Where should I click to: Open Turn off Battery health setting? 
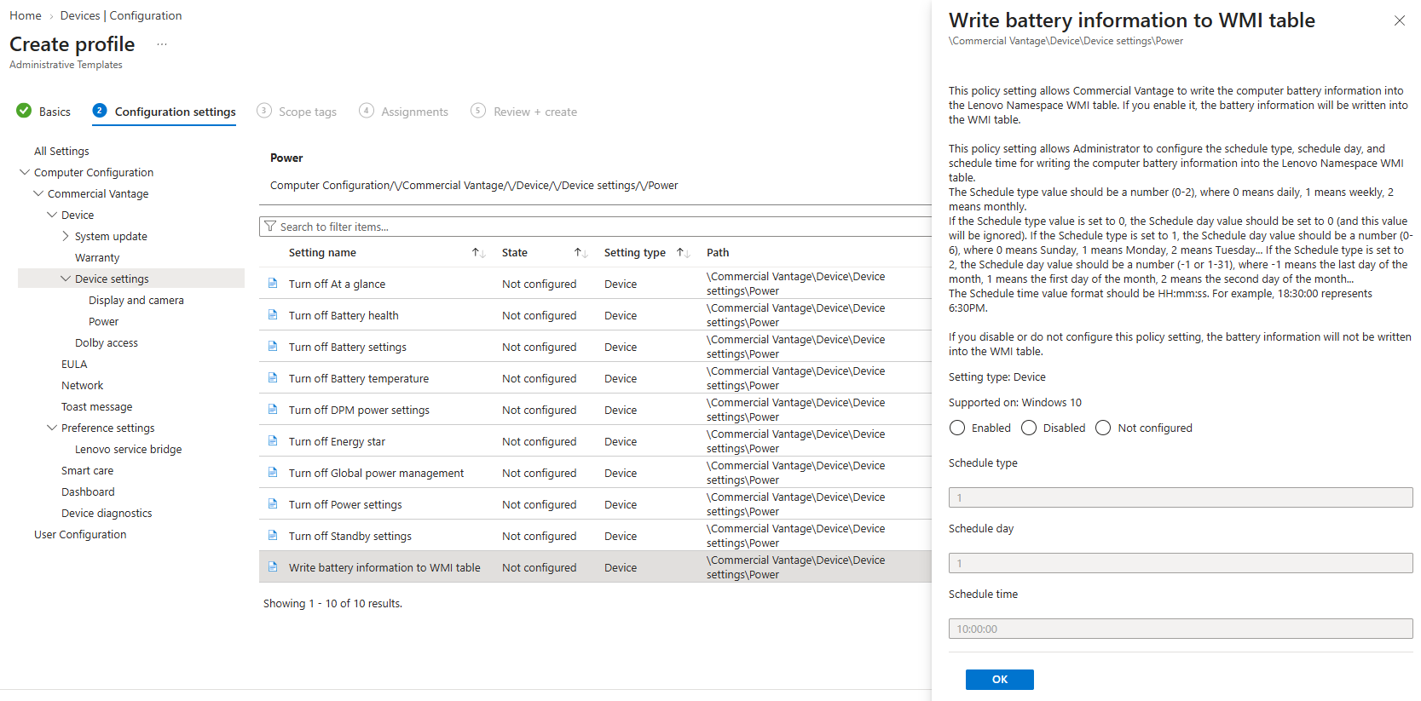click(x=344, y=315)
